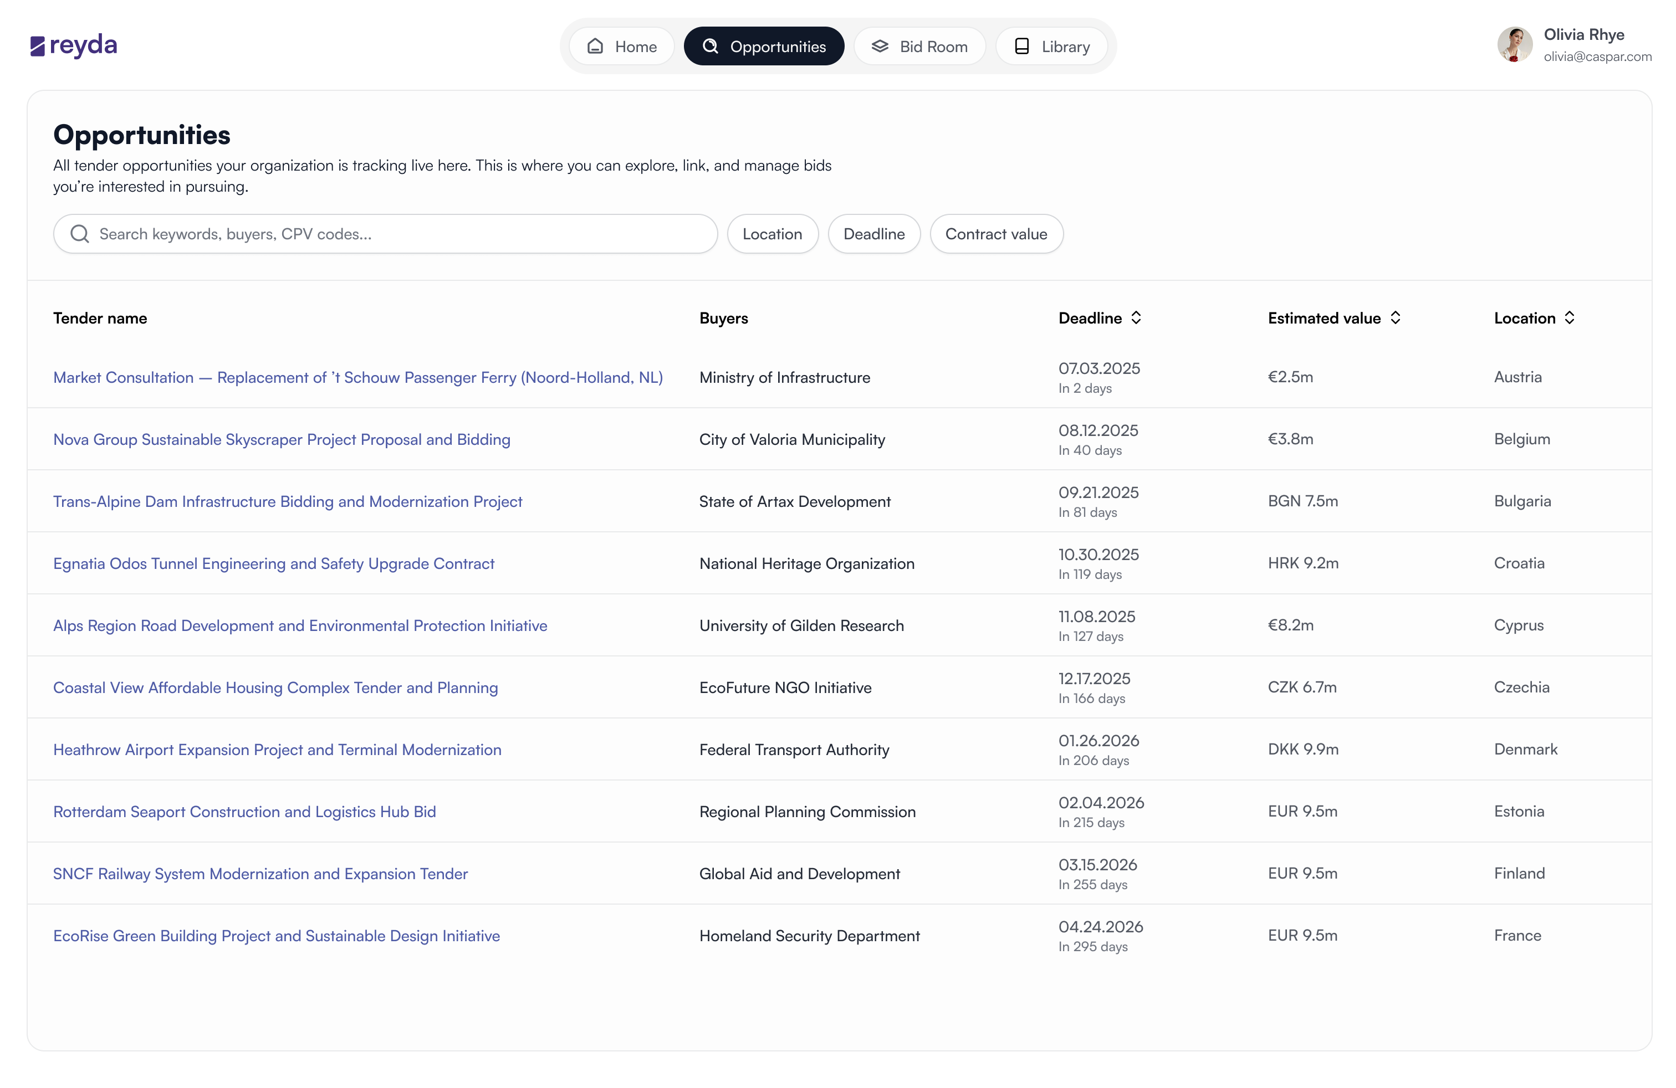Click the 'In 295 days' label

coord(1093,947)
